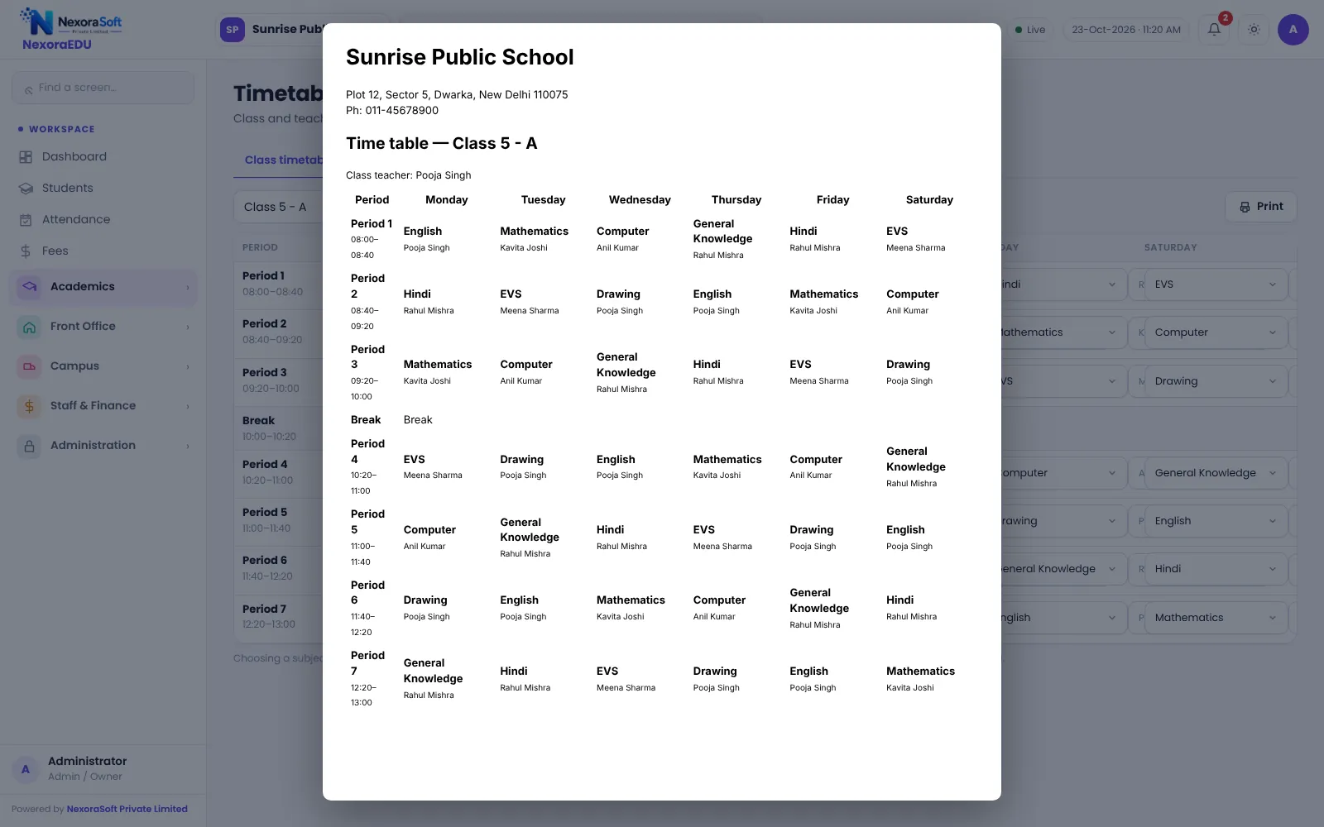Open Saturday Hindi subject dropdown
Image resolution: width=1324 pixels, height=827 pixels.
1216,569
